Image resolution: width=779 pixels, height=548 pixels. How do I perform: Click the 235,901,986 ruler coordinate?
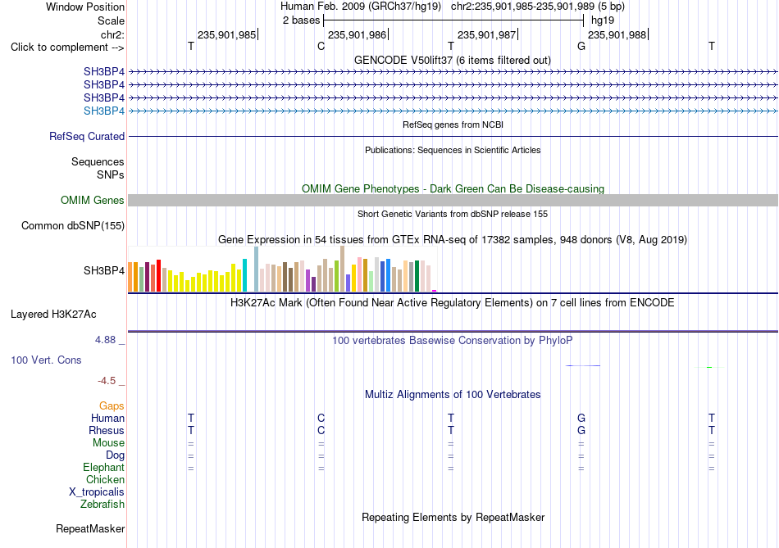pyautogui.click(x=357, y=34)
